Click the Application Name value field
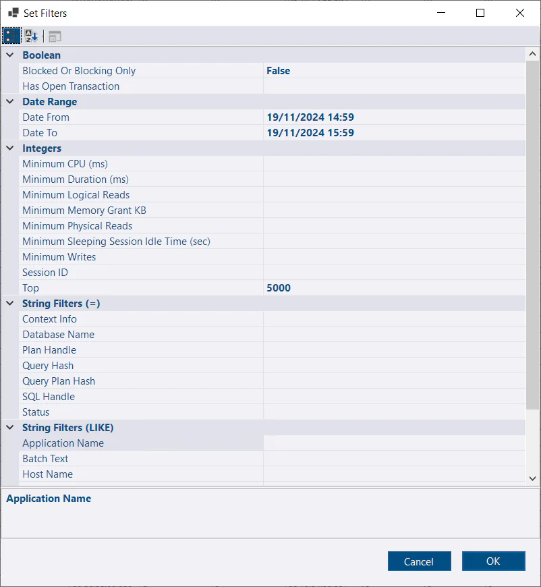Viewport: 541px width, 587px height. tap(394, 443)
